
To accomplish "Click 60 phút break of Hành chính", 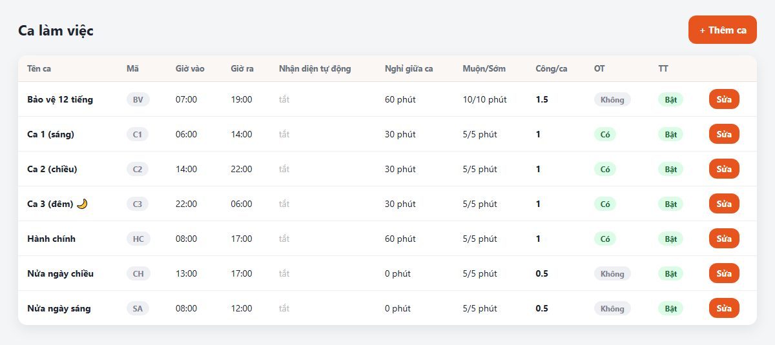I will tap(400, 239).
